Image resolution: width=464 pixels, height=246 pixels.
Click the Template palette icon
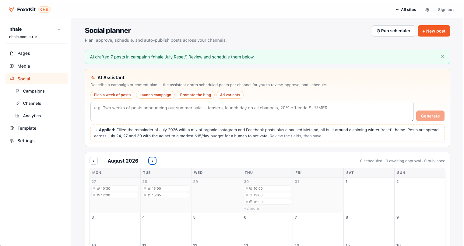coord(12,128)
